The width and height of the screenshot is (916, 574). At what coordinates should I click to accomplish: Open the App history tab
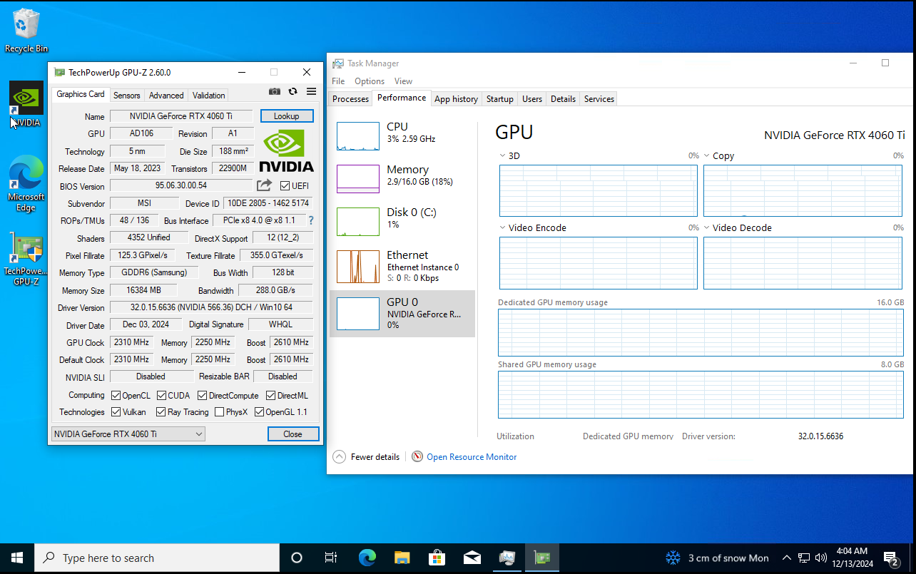(456, 99)
